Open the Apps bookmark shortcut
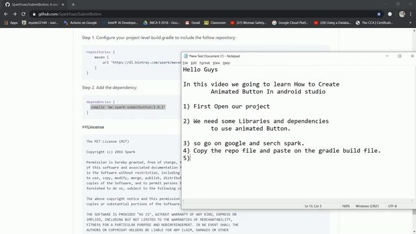 11,23
